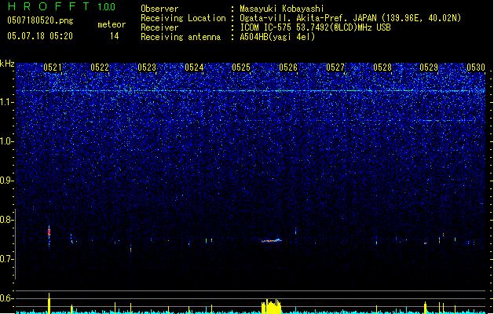Click the 0524 time marker
This screenshot has width=494, height=314.
point(194,68)
